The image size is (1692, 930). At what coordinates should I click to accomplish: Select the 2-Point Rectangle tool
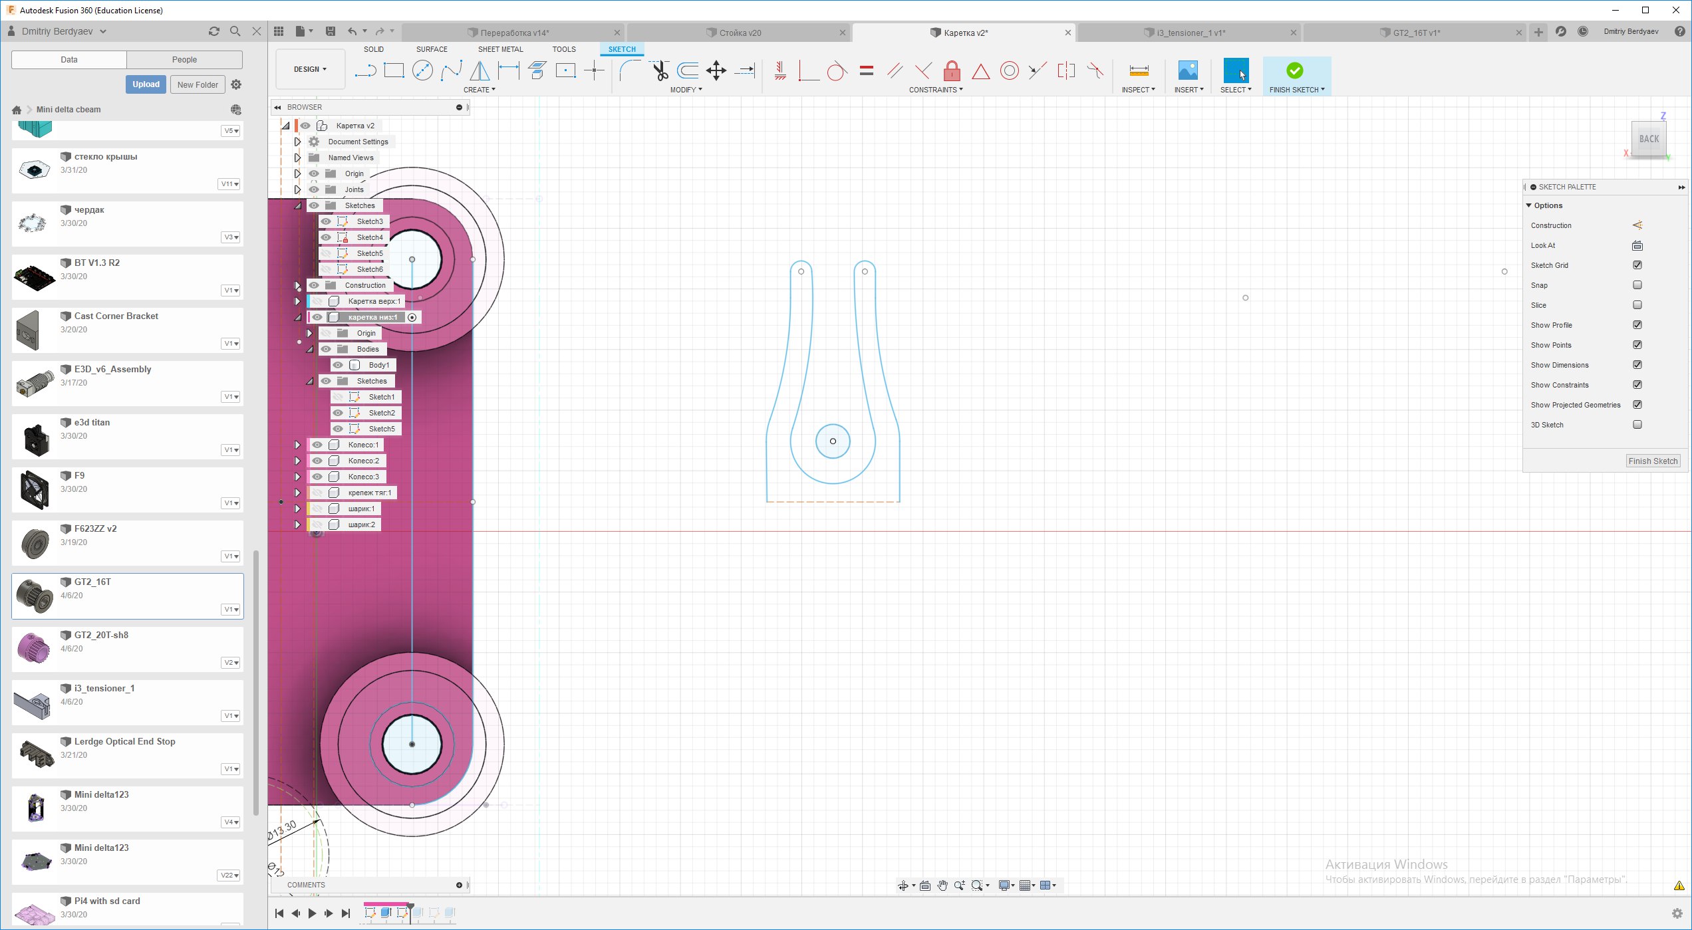pos(394,70)
